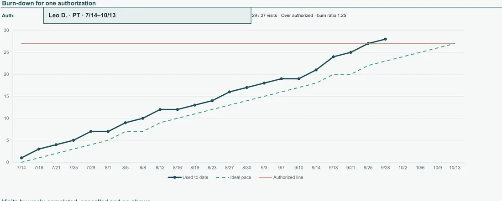Open the Auth selector showing Leo D. · PT
502x201 pixels.
point(147,15)
